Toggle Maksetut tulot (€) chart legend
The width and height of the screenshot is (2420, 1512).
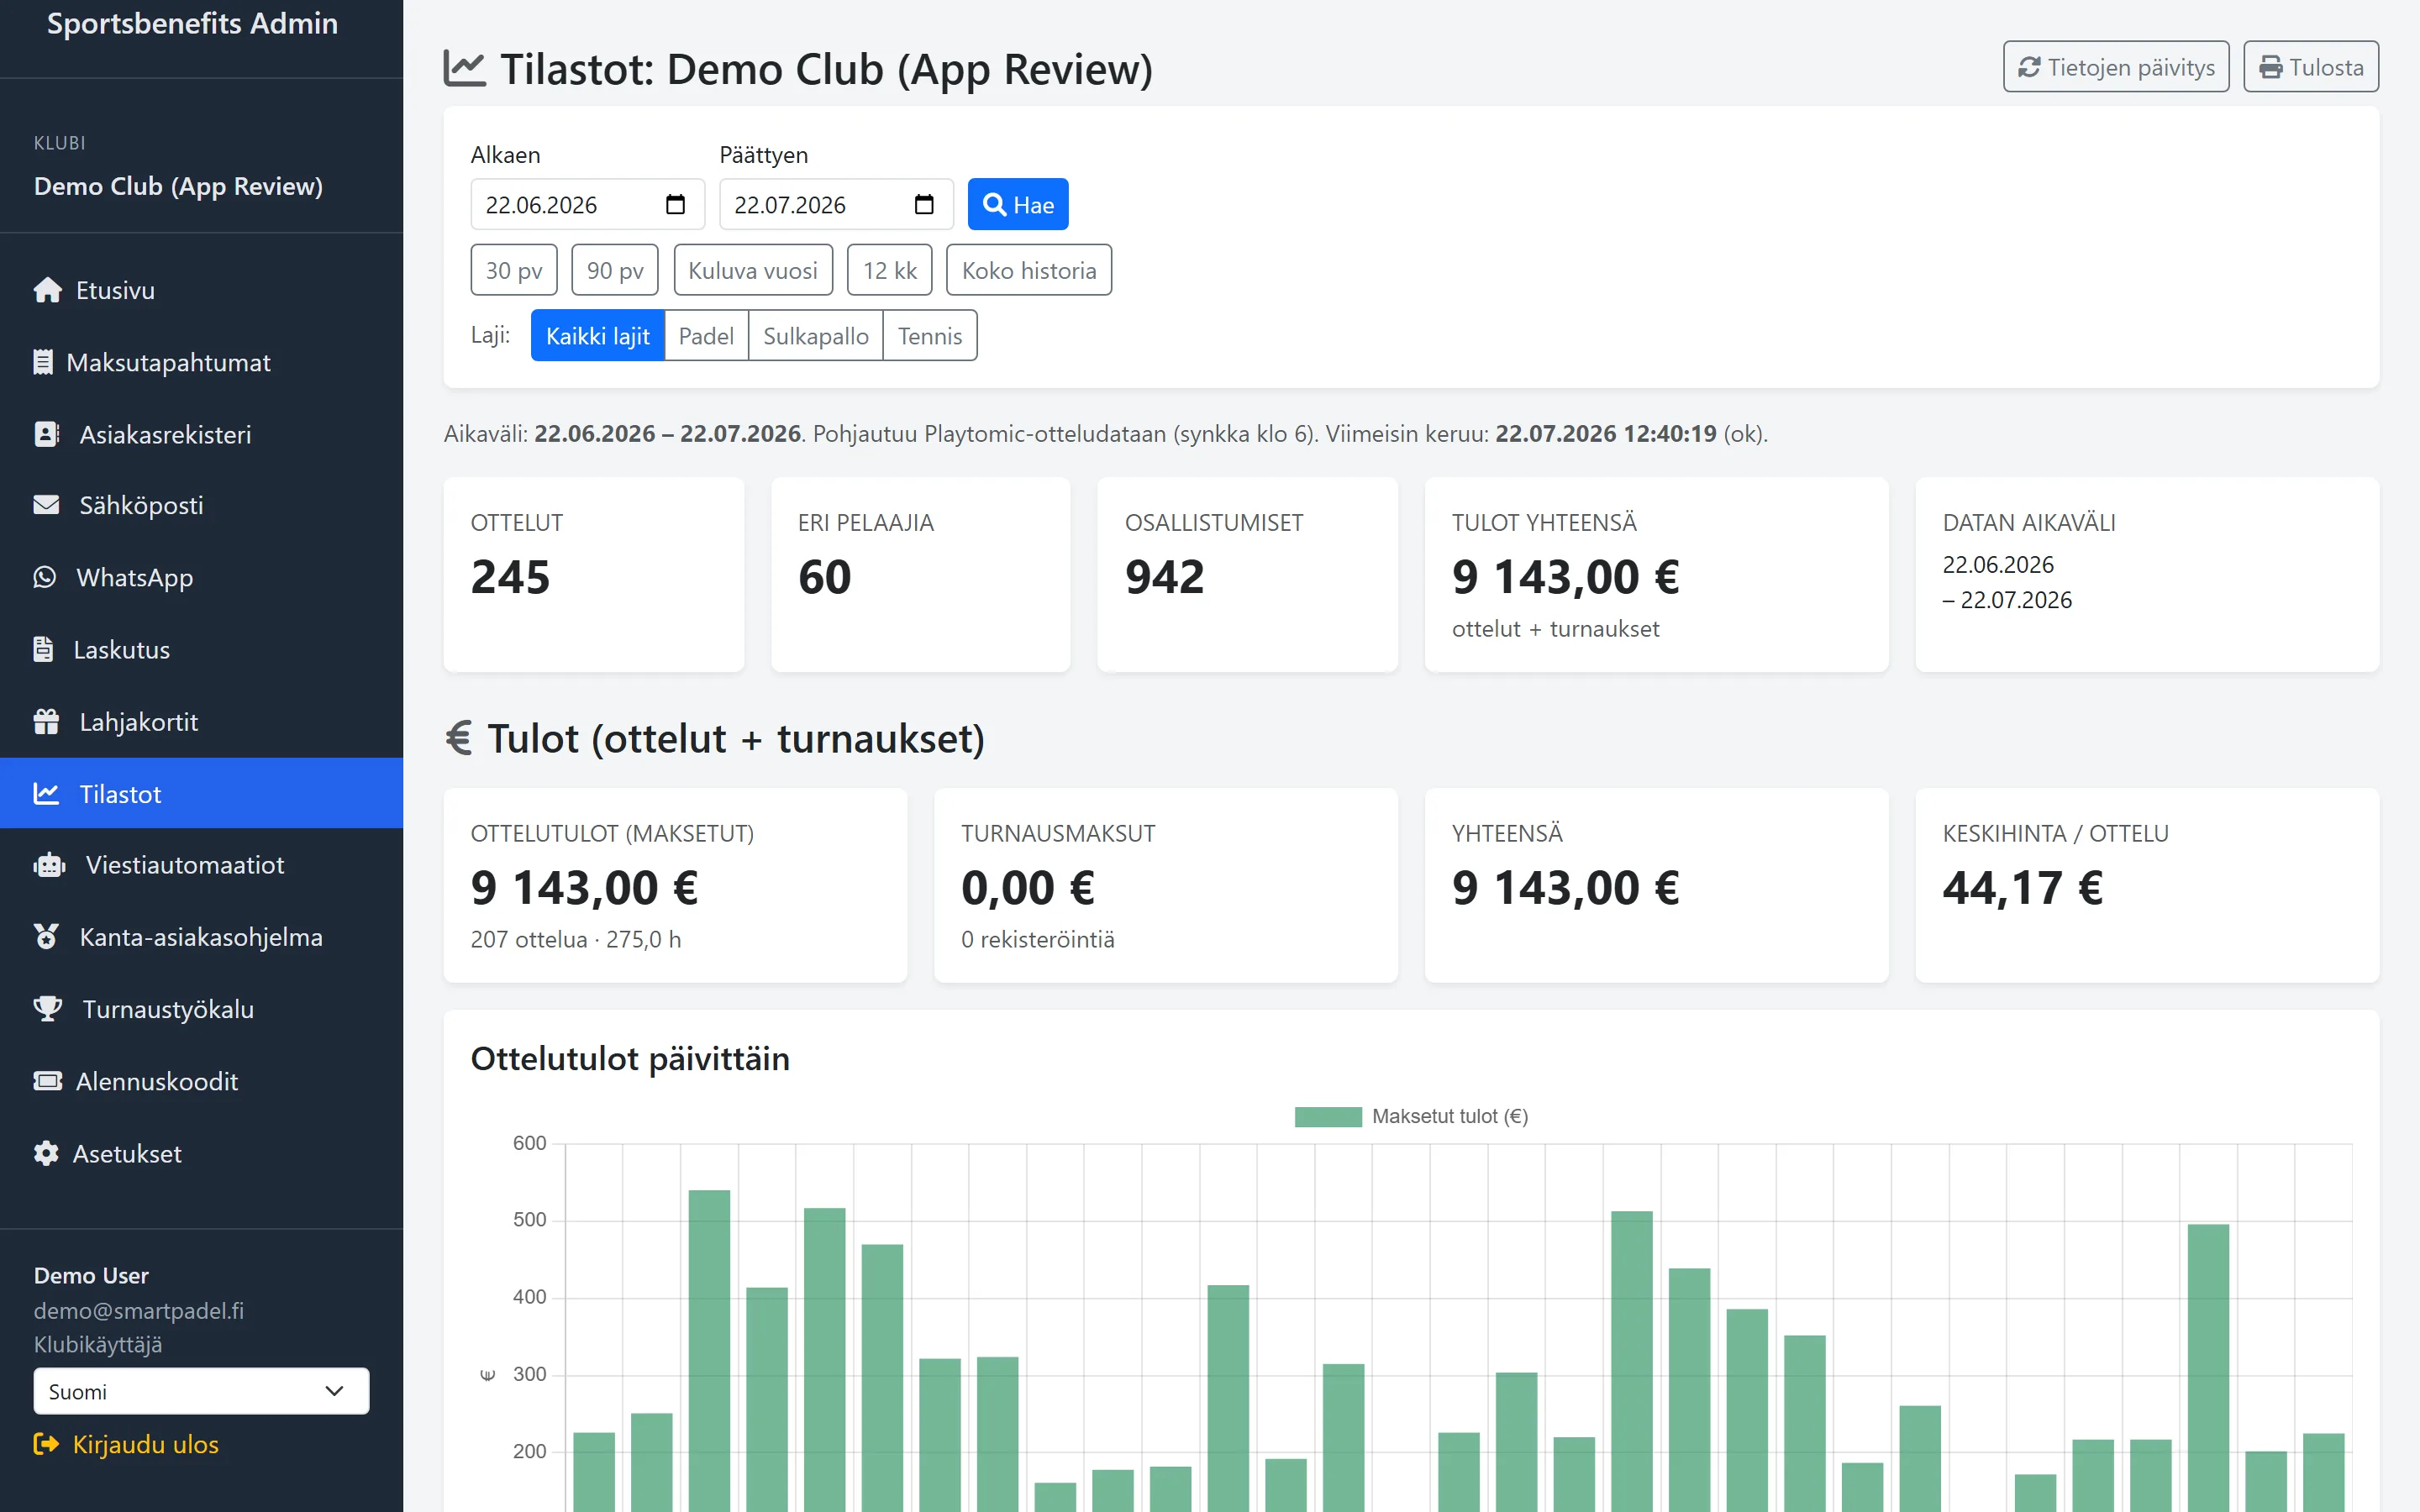coord(1411,1116)
